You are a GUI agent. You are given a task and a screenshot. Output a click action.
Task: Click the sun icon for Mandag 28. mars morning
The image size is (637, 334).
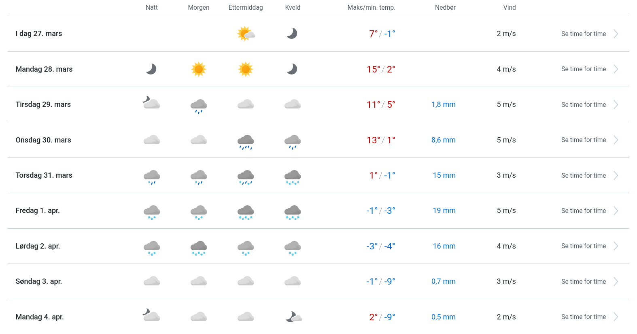point(199,69)
